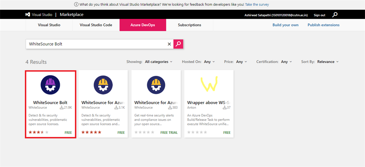
Task: Click the 4 Results count text
Action: click(x=36, y=62)
